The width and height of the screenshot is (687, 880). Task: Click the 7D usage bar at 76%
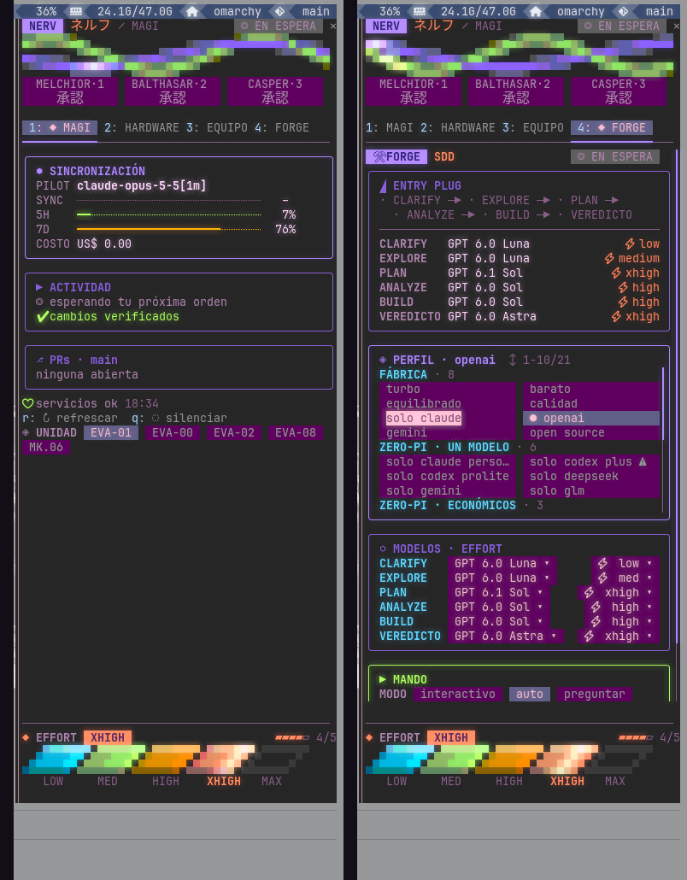click(168, 229)
